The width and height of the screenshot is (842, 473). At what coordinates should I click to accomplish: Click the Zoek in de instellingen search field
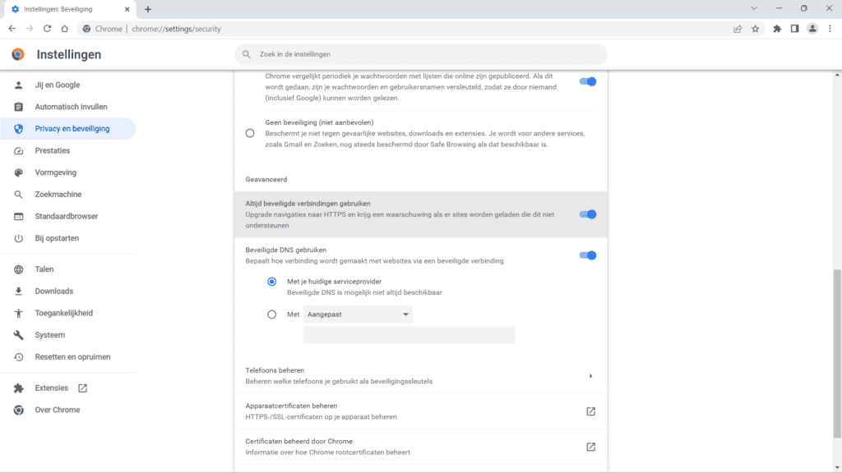click(x=421, y=54)
